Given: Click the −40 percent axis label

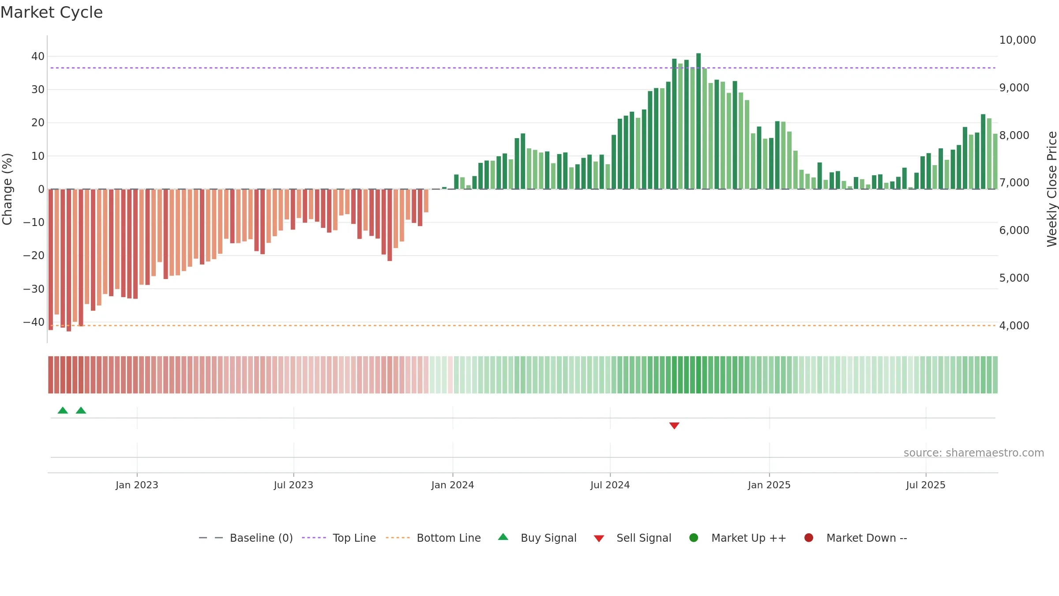Looking at the screenshot, I should (34, 322).
